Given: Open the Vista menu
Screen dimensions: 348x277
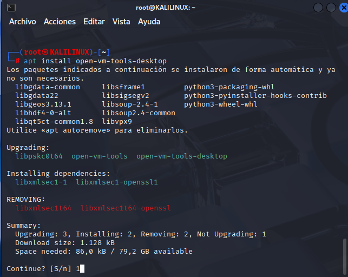Looking at the screenshot, I should point(121,22).
